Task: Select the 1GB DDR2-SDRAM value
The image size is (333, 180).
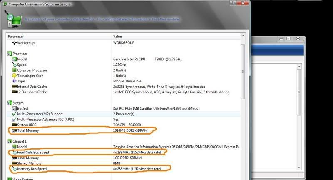Action: click(x=127, y=157)
